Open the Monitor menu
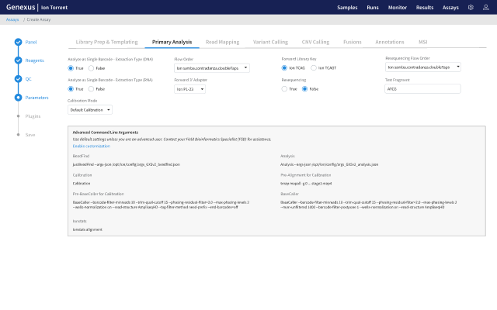 coord(398,8)
